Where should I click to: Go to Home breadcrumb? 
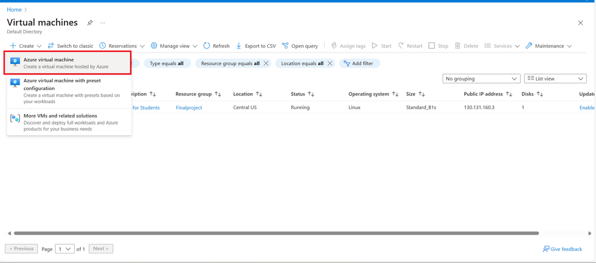(x=14, y=10)
